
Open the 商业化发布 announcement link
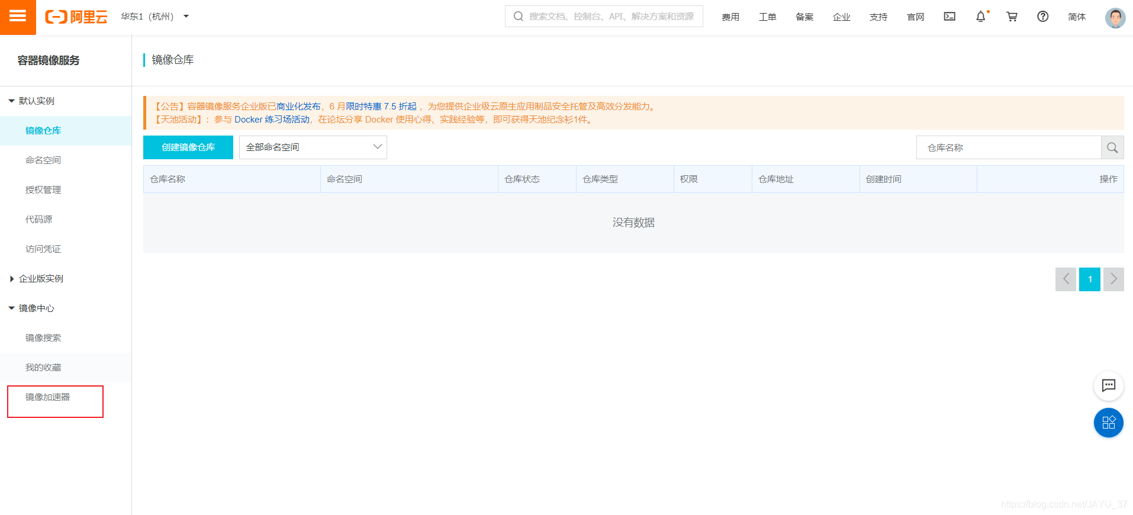(x=298, y=107)
